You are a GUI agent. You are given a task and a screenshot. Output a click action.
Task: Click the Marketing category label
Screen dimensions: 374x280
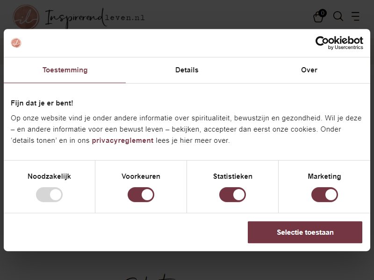pyautogui.click(x=324, y=176)
